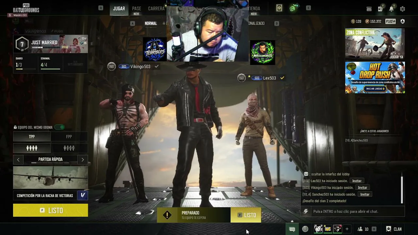Select the full four-player squad option
418x235 pixels.
pos(32,148)
